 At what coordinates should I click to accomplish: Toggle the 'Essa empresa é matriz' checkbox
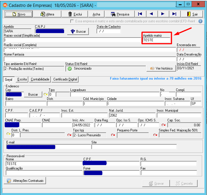pos(72,21)
